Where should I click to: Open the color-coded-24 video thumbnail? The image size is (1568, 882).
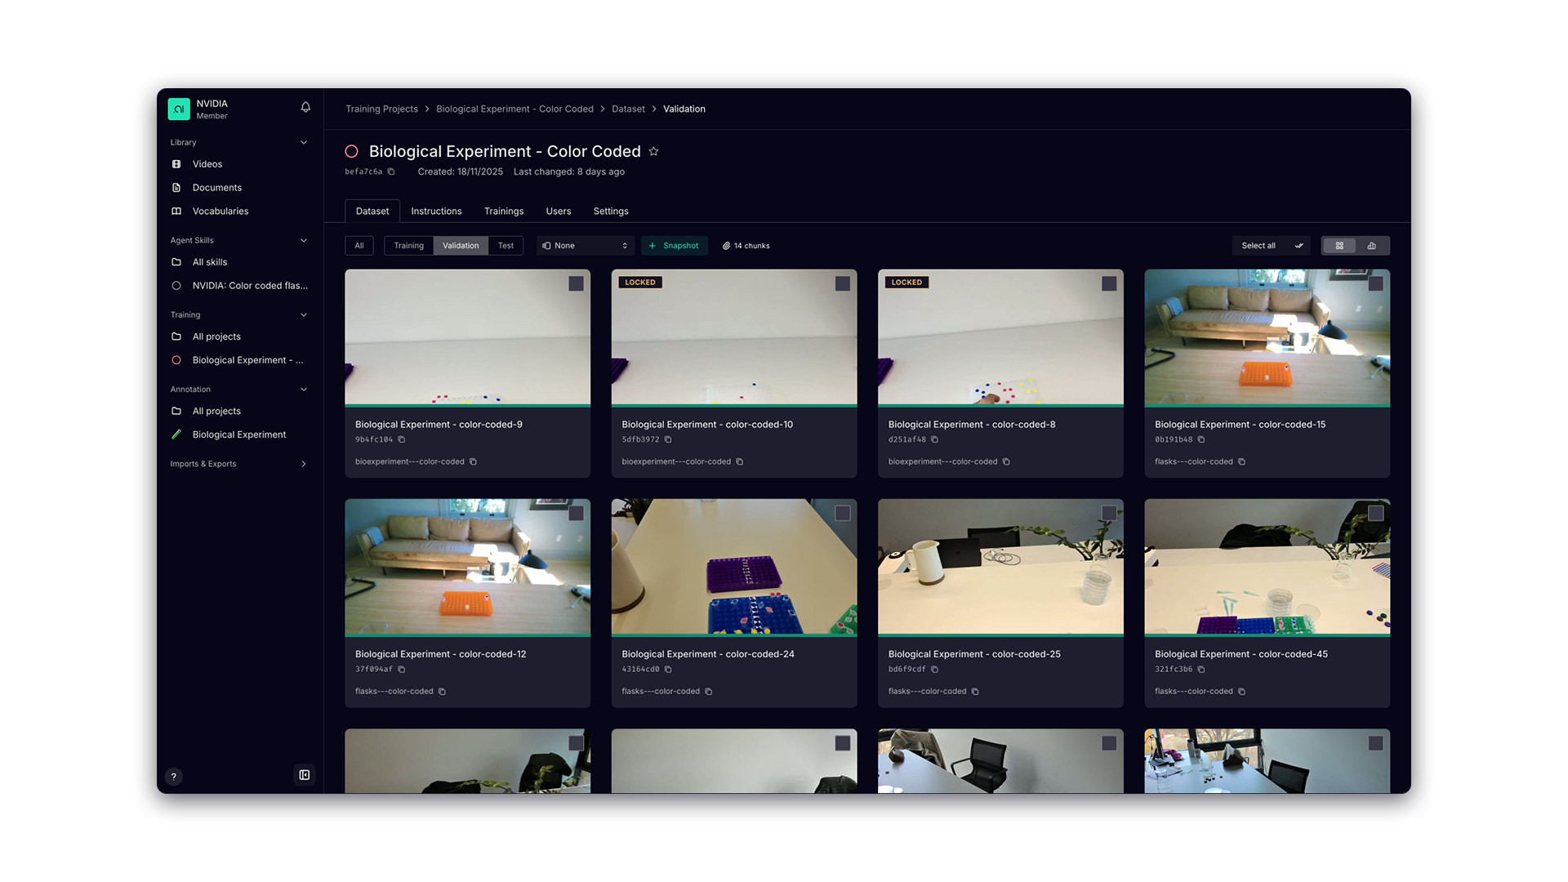(x=734, y=567)
